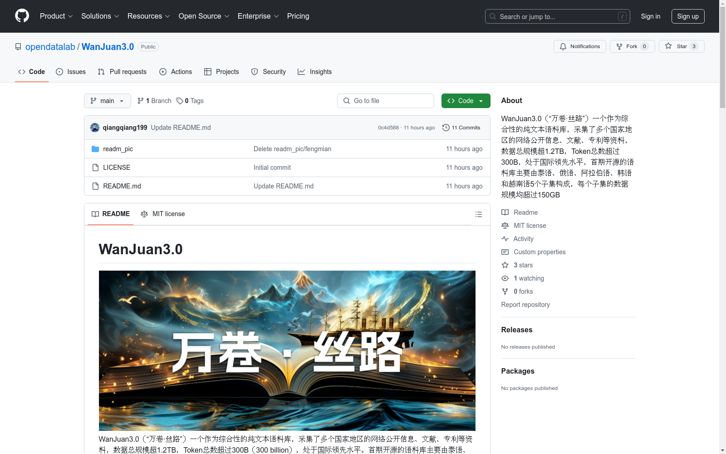Click the readm_pic folder icon

click(95, 149)
